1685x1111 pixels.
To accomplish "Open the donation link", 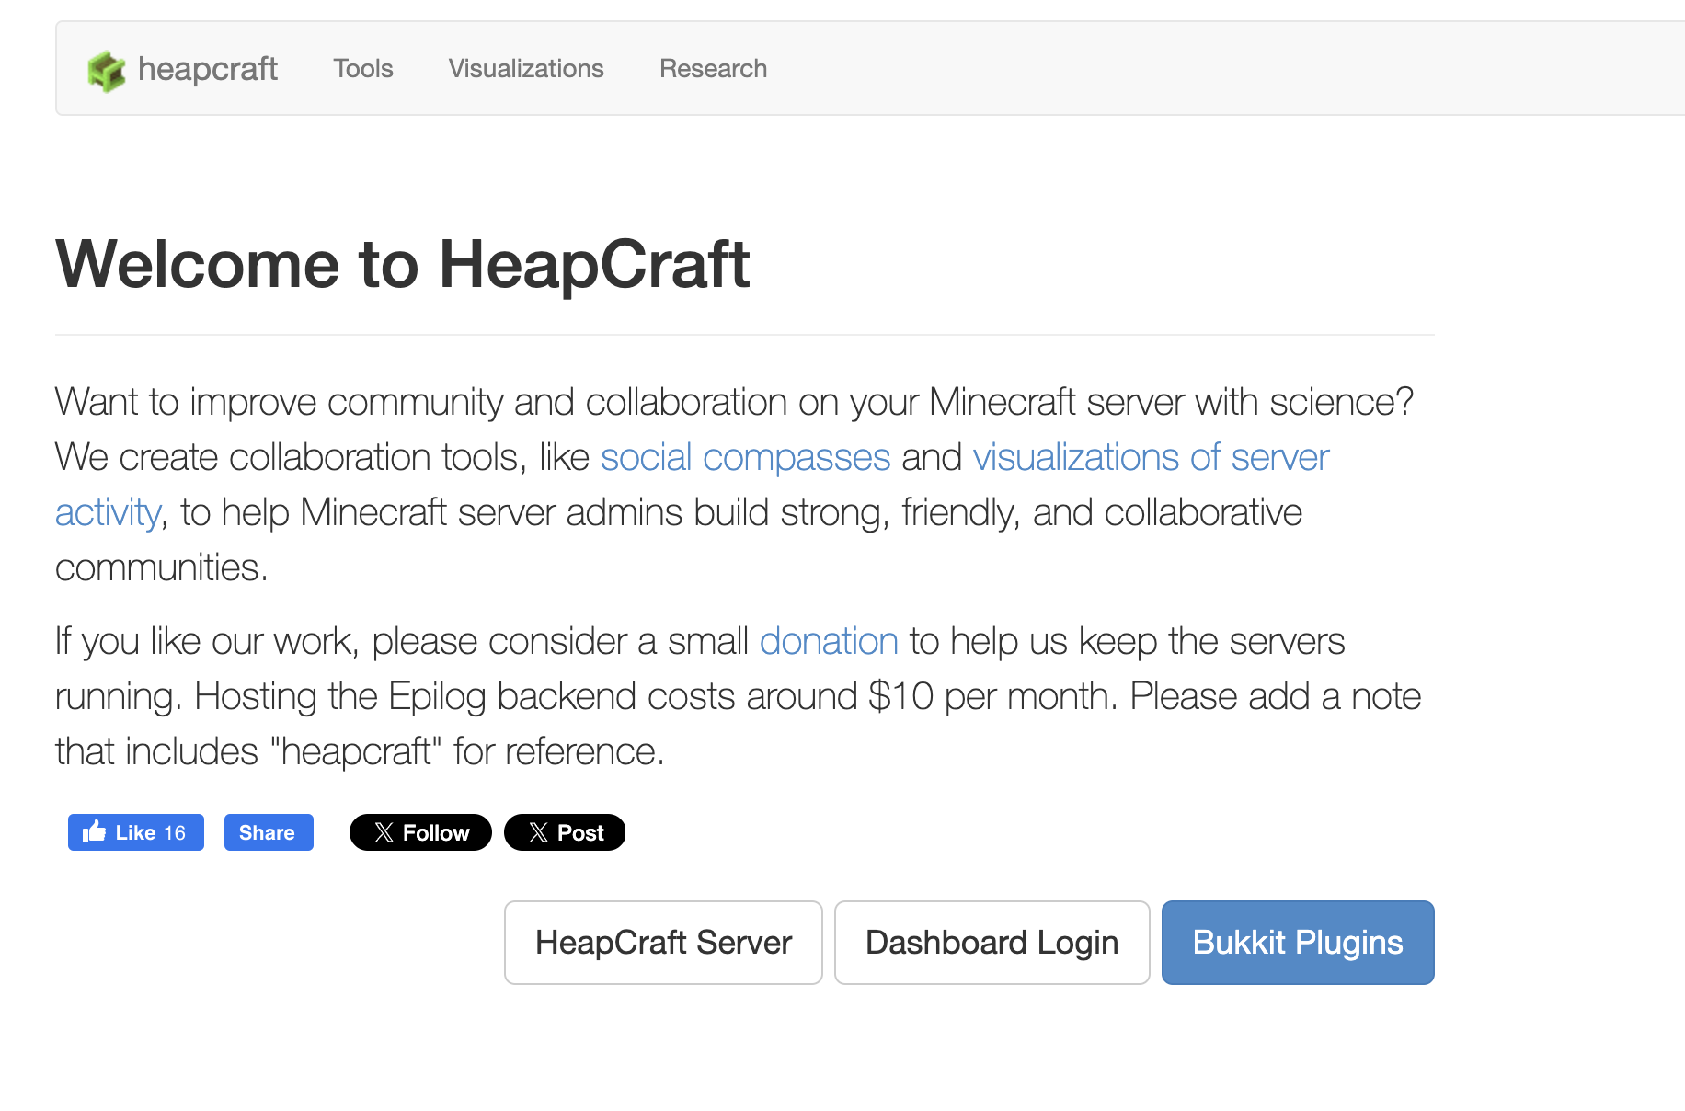I will point(829,641).
